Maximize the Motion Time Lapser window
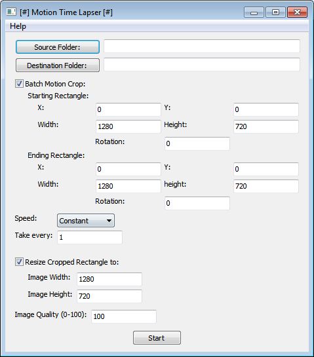This screenshot has height=357, width=314. coord(275,12)
